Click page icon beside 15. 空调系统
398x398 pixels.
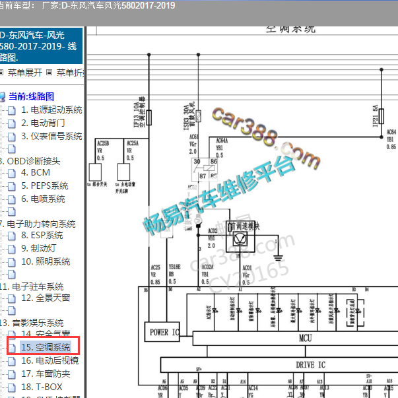point(11,348)
